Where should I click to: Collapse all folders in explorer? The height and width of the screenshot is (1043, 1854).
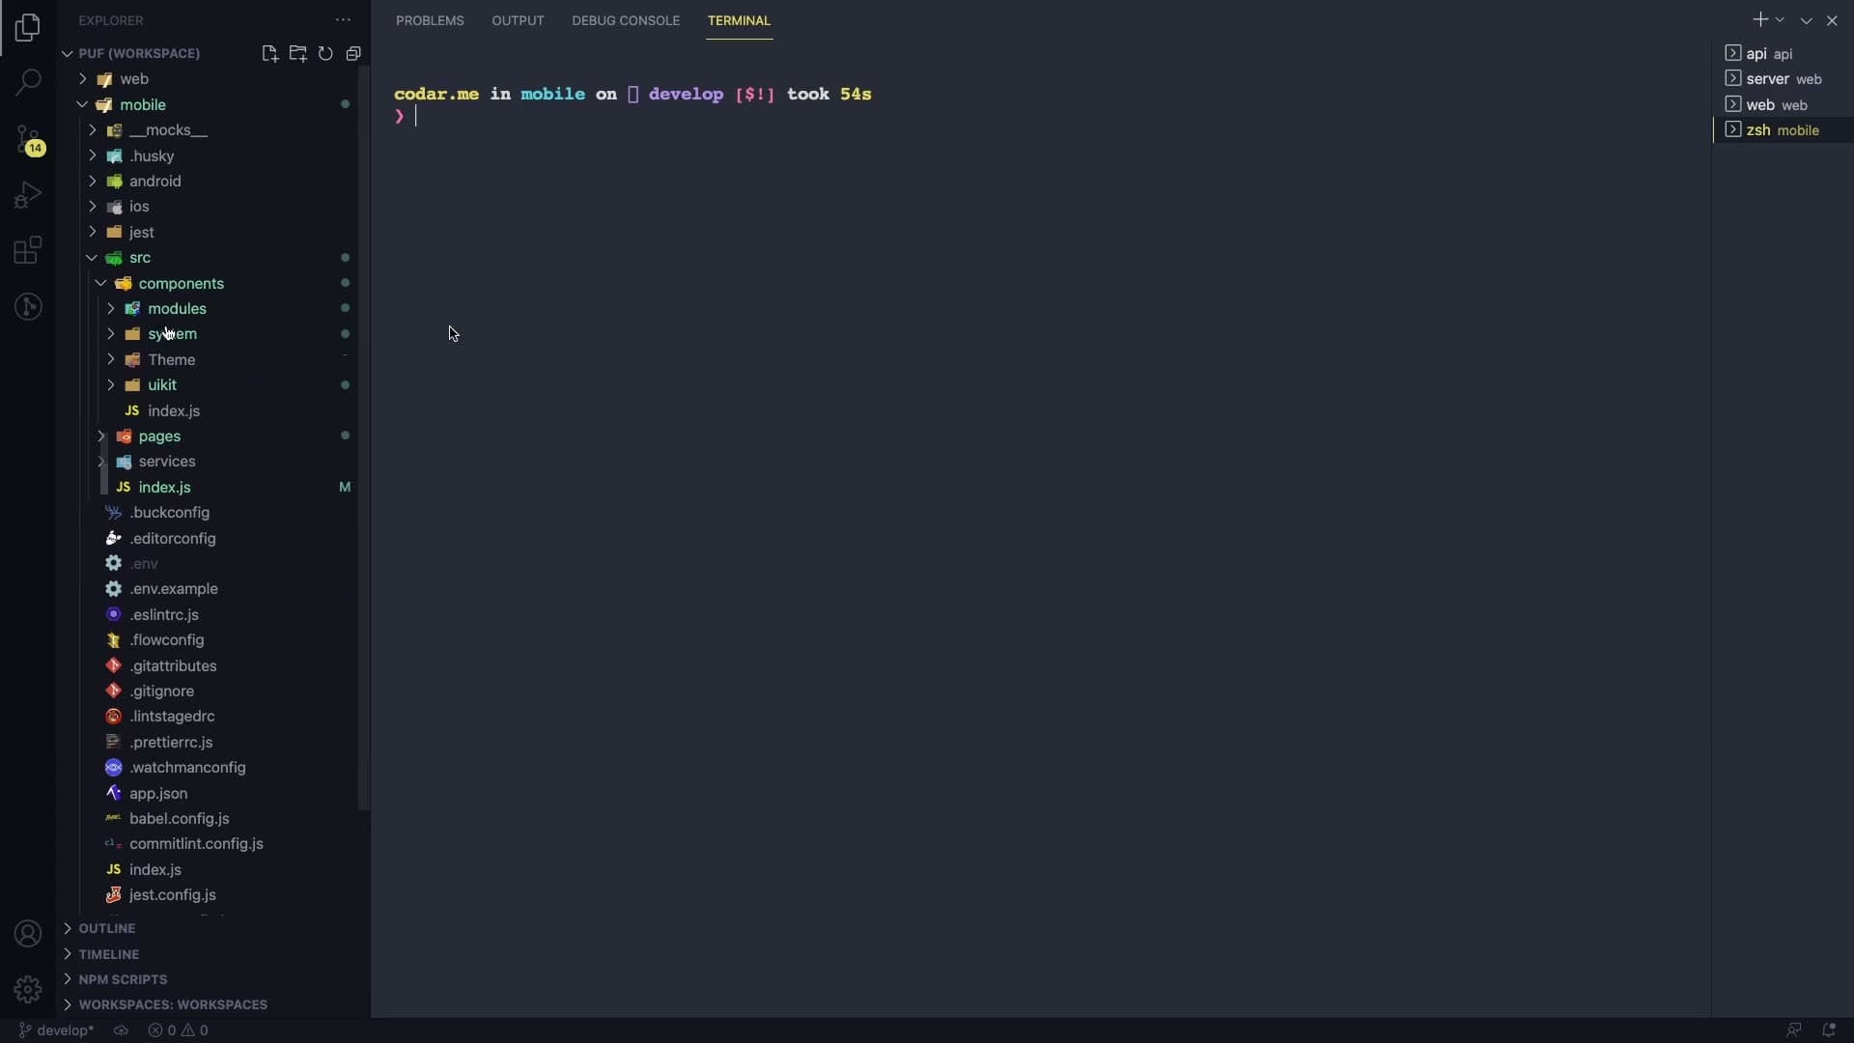[353, 54]
